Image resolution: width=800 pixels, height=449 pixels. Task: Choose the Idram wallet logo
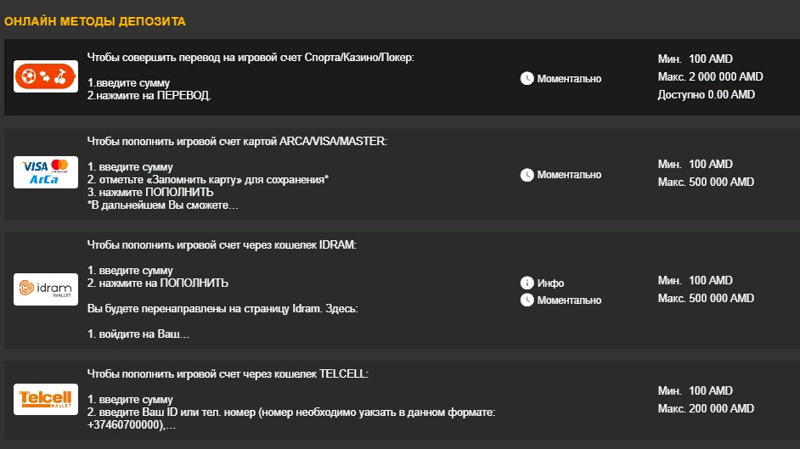(46, 289)
